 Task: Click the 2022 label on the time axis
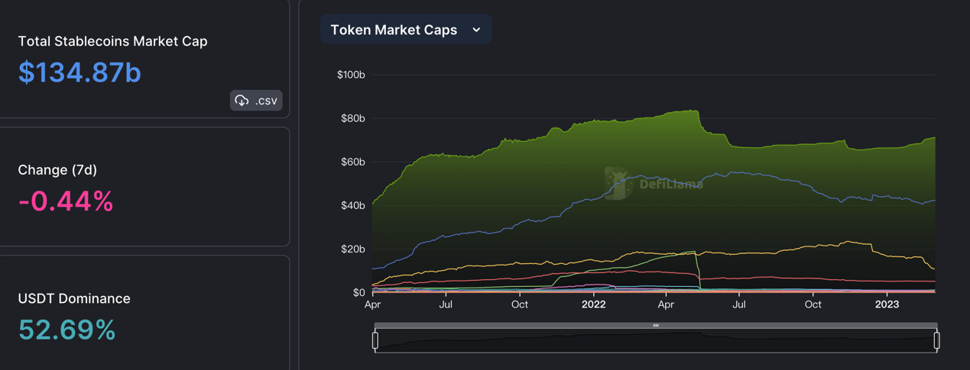tap(593, 304)
